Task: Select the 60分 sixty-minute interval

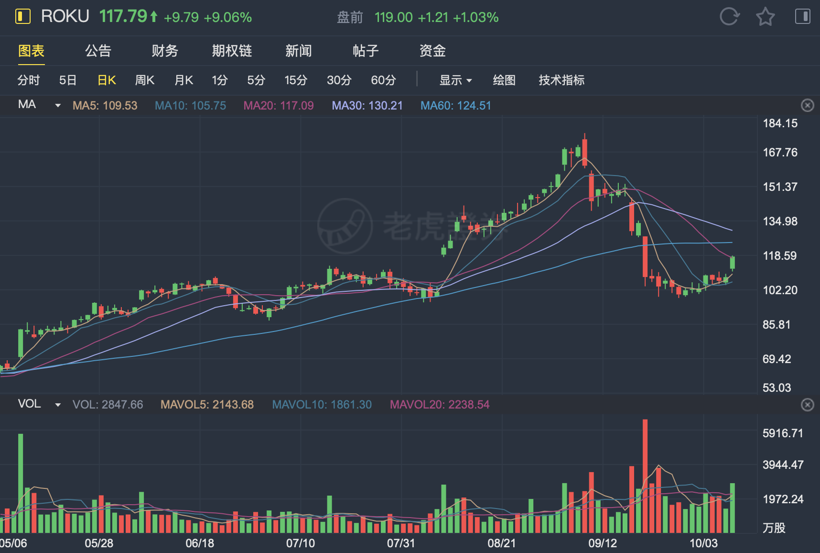Action: point(384,80)
